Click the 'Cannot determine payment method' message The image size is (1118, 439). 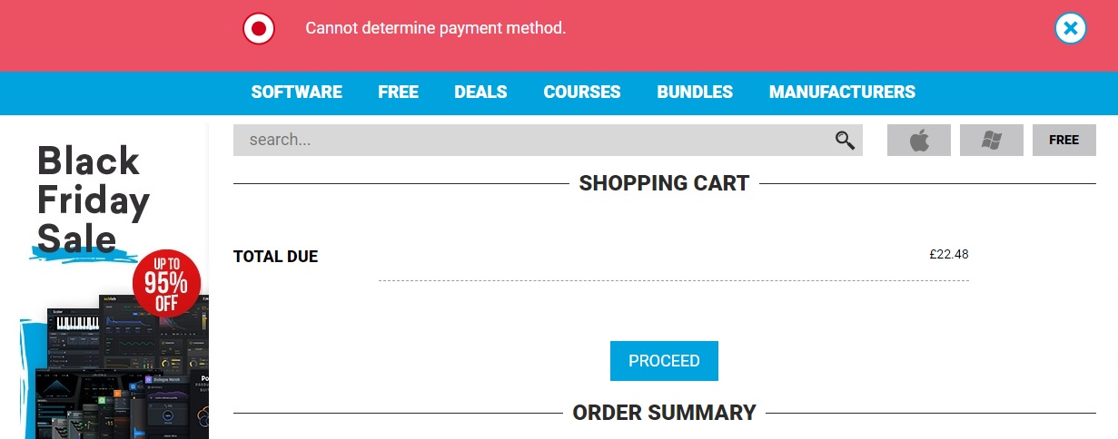tap(435, 28)
